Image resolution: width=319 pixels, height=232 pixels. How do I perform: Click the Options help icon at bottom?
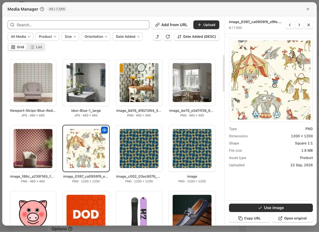(x=70, y=229)
